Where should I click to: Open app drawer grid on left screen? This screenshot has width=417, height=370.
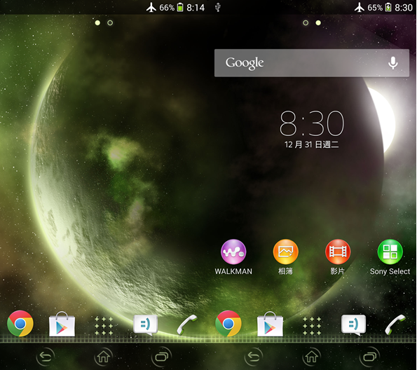pyautogui.click(x=104, y=326)
